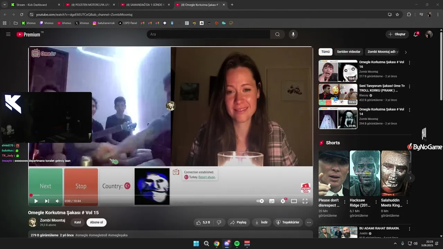Open media controls icon in Chrome toolbar

coord(421,15)
